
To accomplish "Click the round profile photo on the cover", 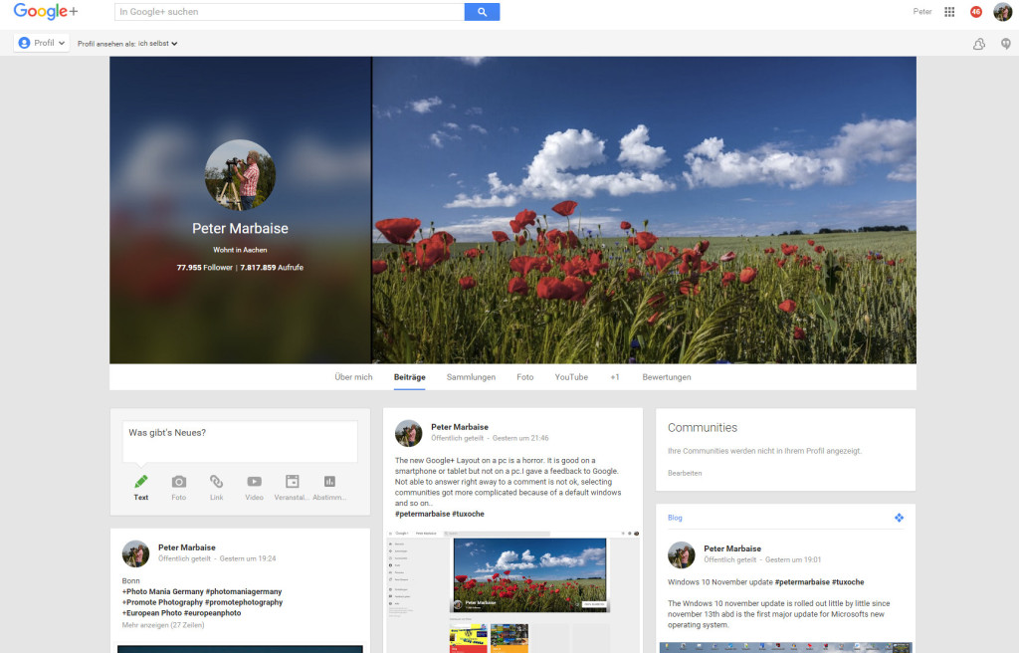I will pyautogui.click(x=240, y=175).
